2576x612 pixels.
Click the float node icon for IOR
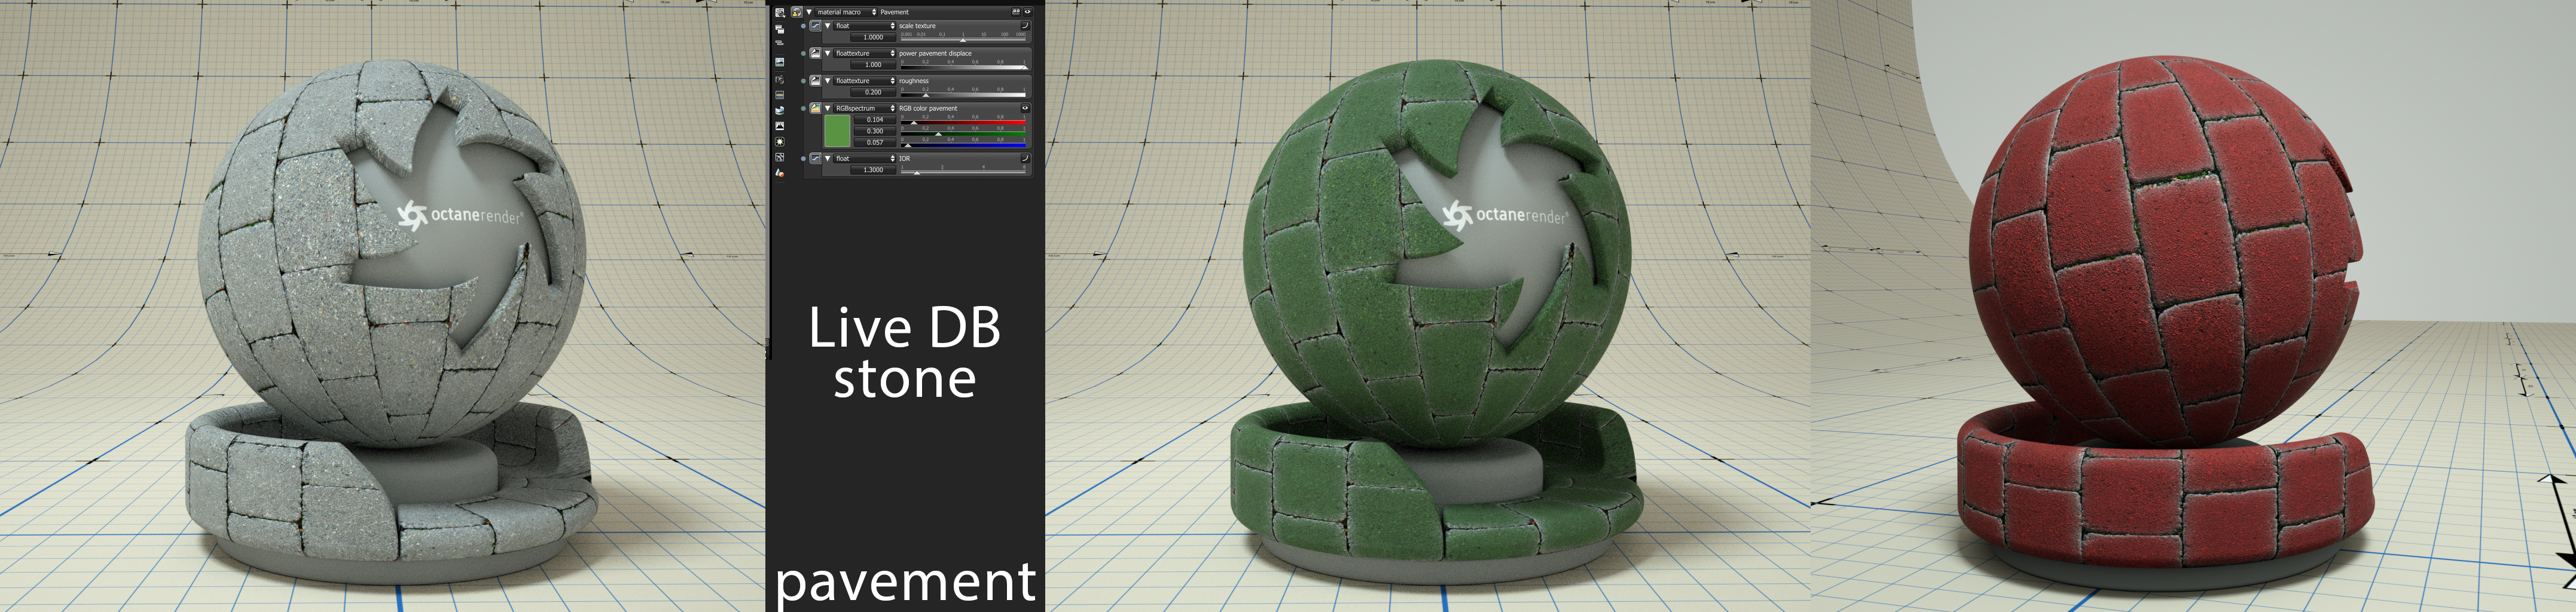click(x=815, y=158)
